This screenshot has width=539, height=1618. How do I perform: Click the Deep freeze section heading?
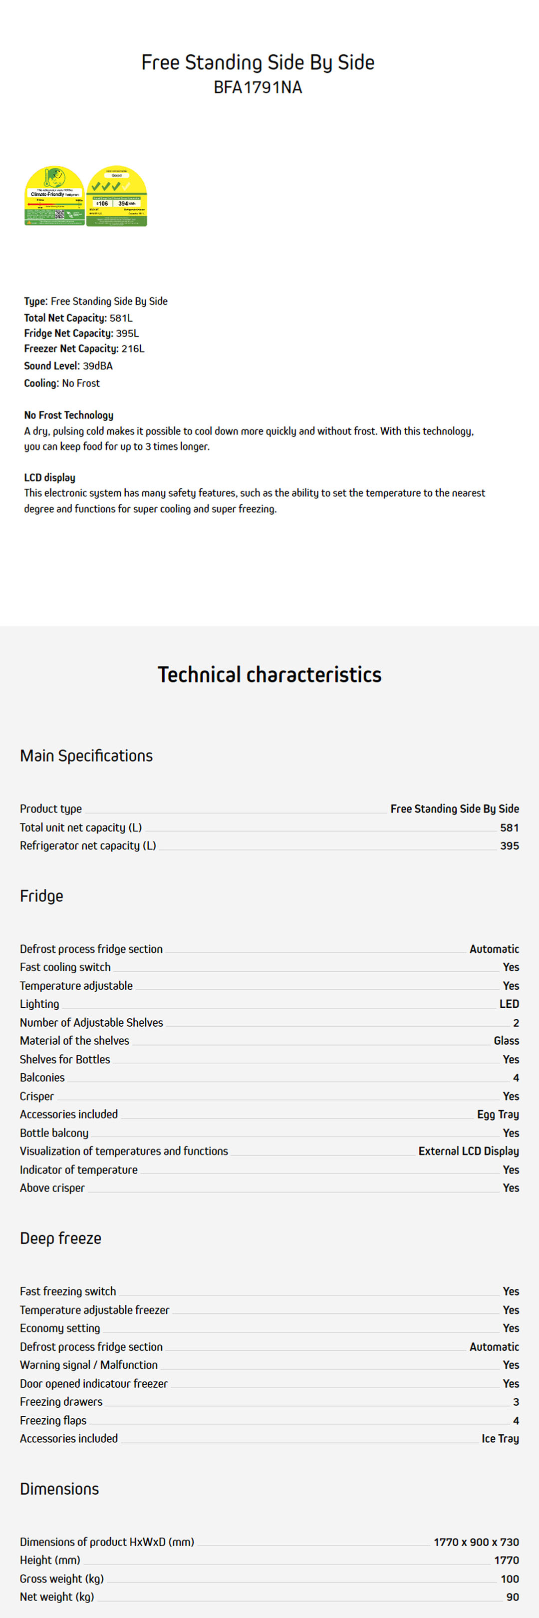coord(60,1238)
